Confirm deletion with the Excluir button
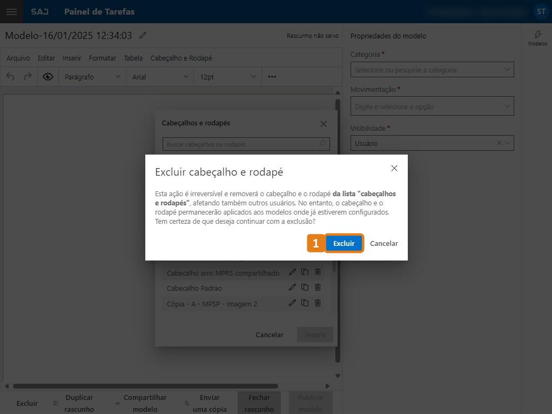 pyautogui.click(x=344, y=243)
